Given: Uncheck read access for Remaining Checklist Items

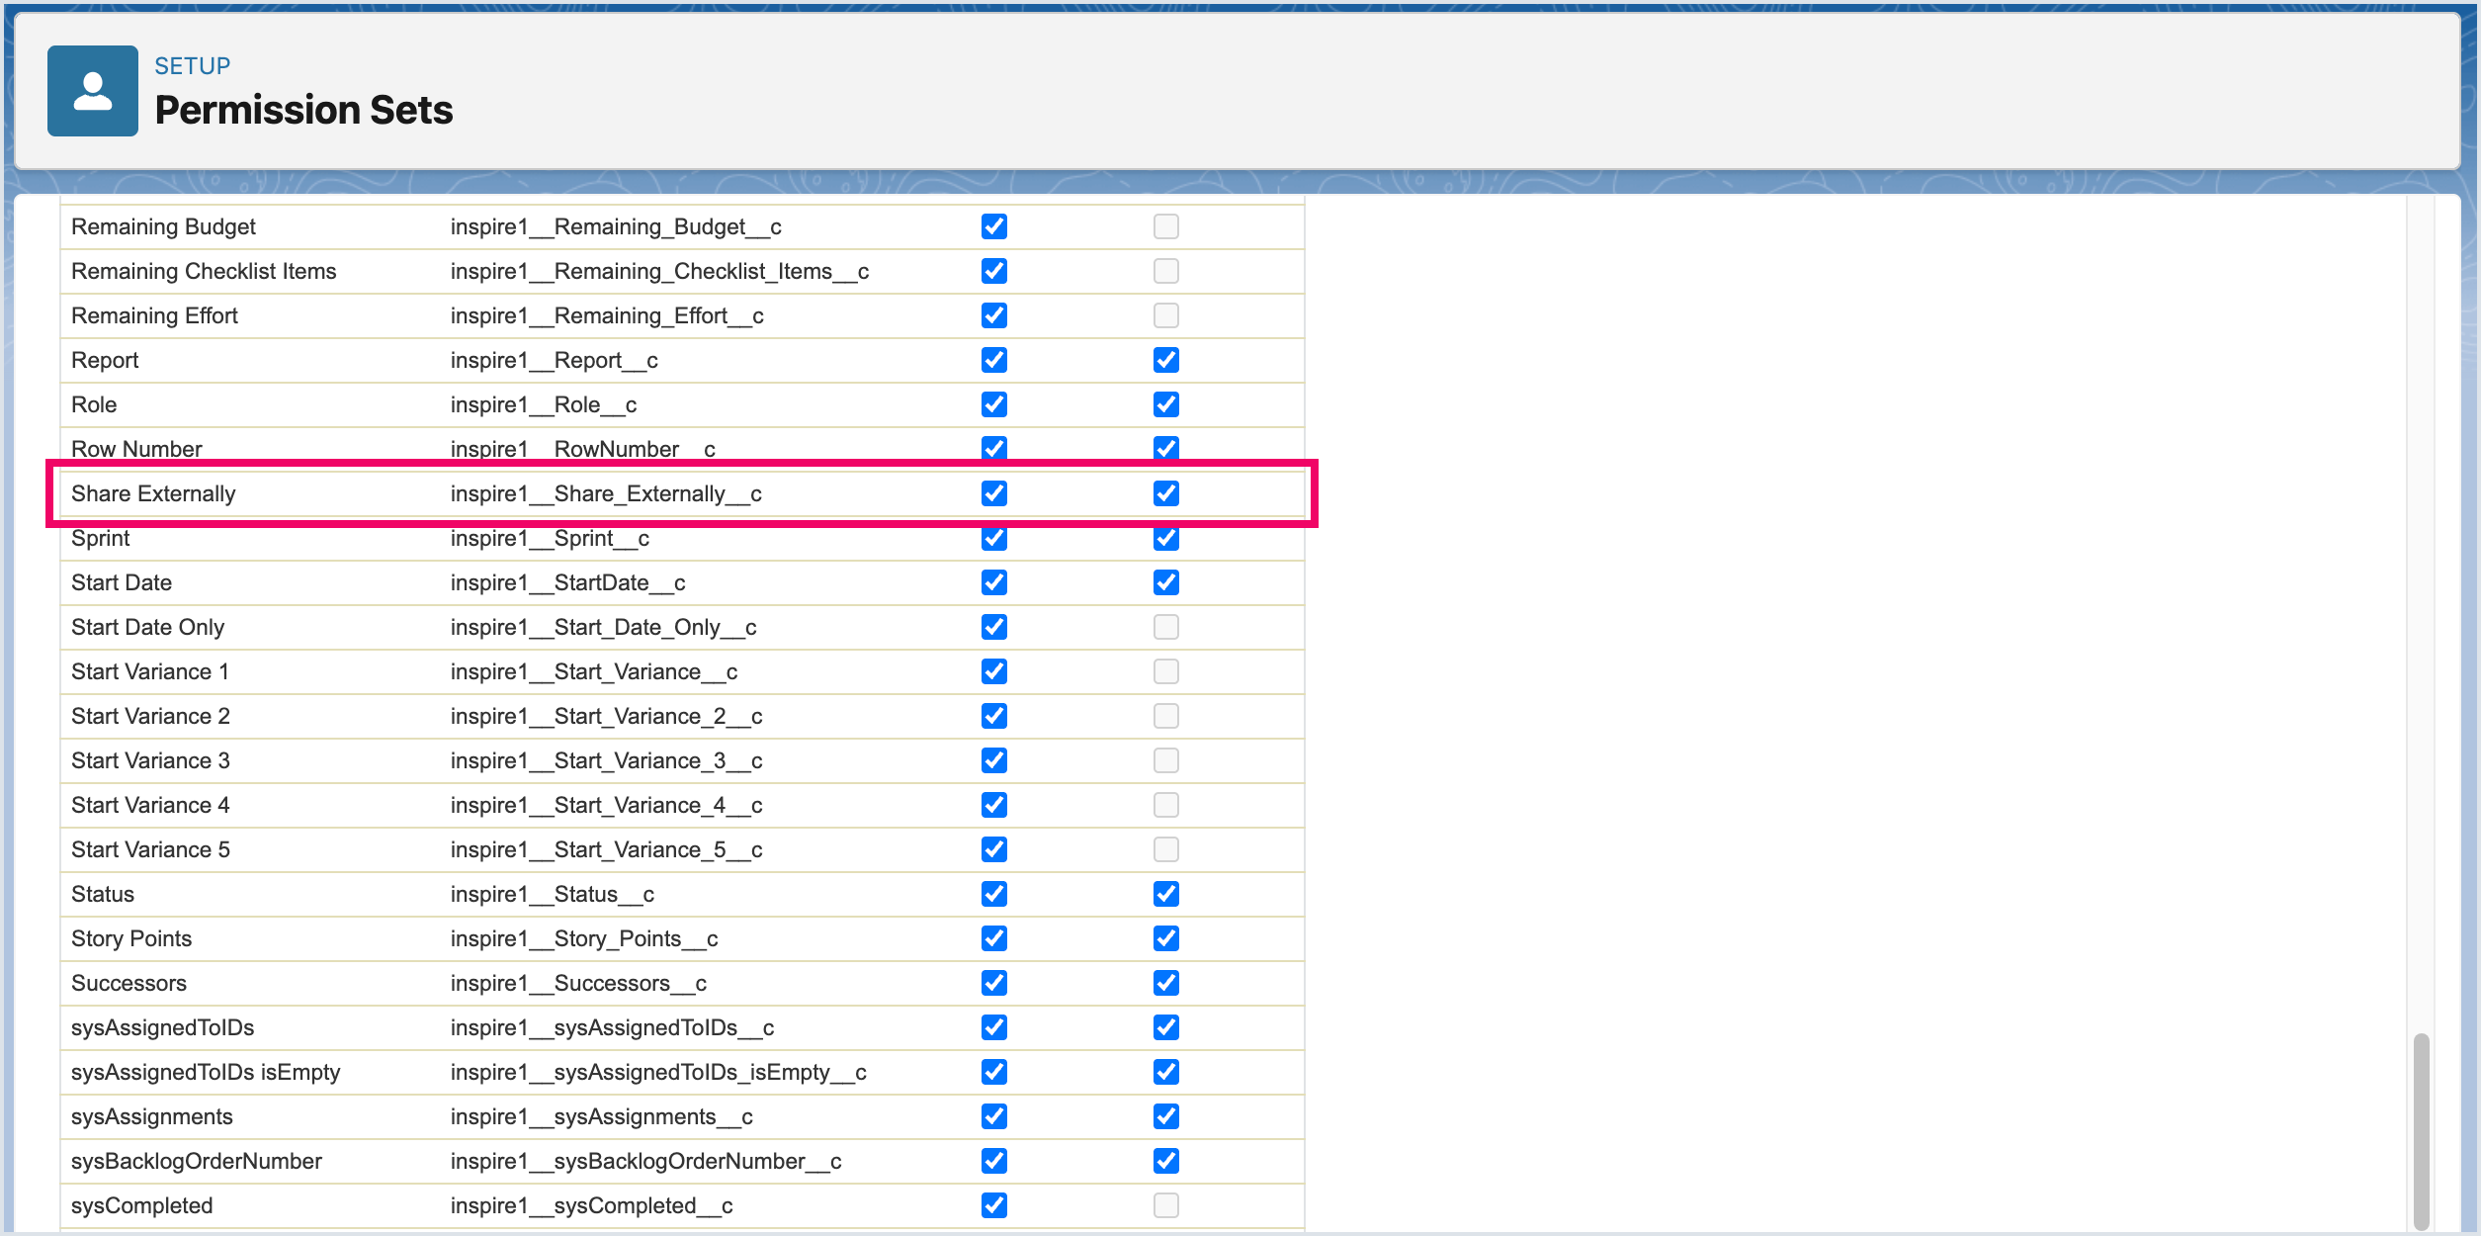Looking at the screenshot, I should 993,271.
